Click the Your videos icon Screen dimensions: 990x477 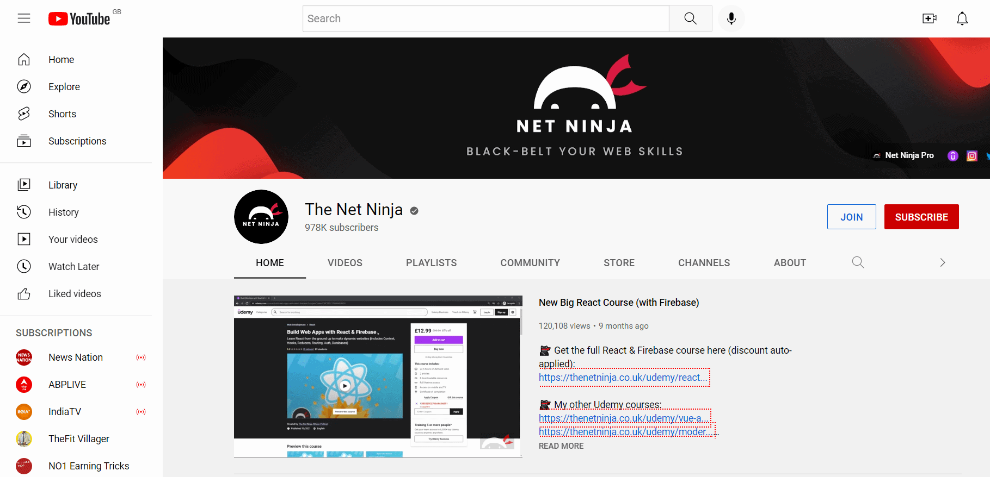pyautogui.click(x=24, y=239)
